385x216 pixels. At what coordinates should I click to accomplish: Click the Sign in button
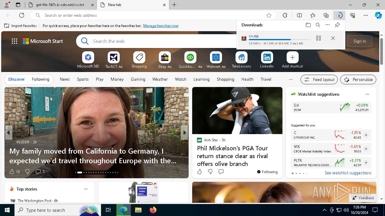[x=360, y=41]
